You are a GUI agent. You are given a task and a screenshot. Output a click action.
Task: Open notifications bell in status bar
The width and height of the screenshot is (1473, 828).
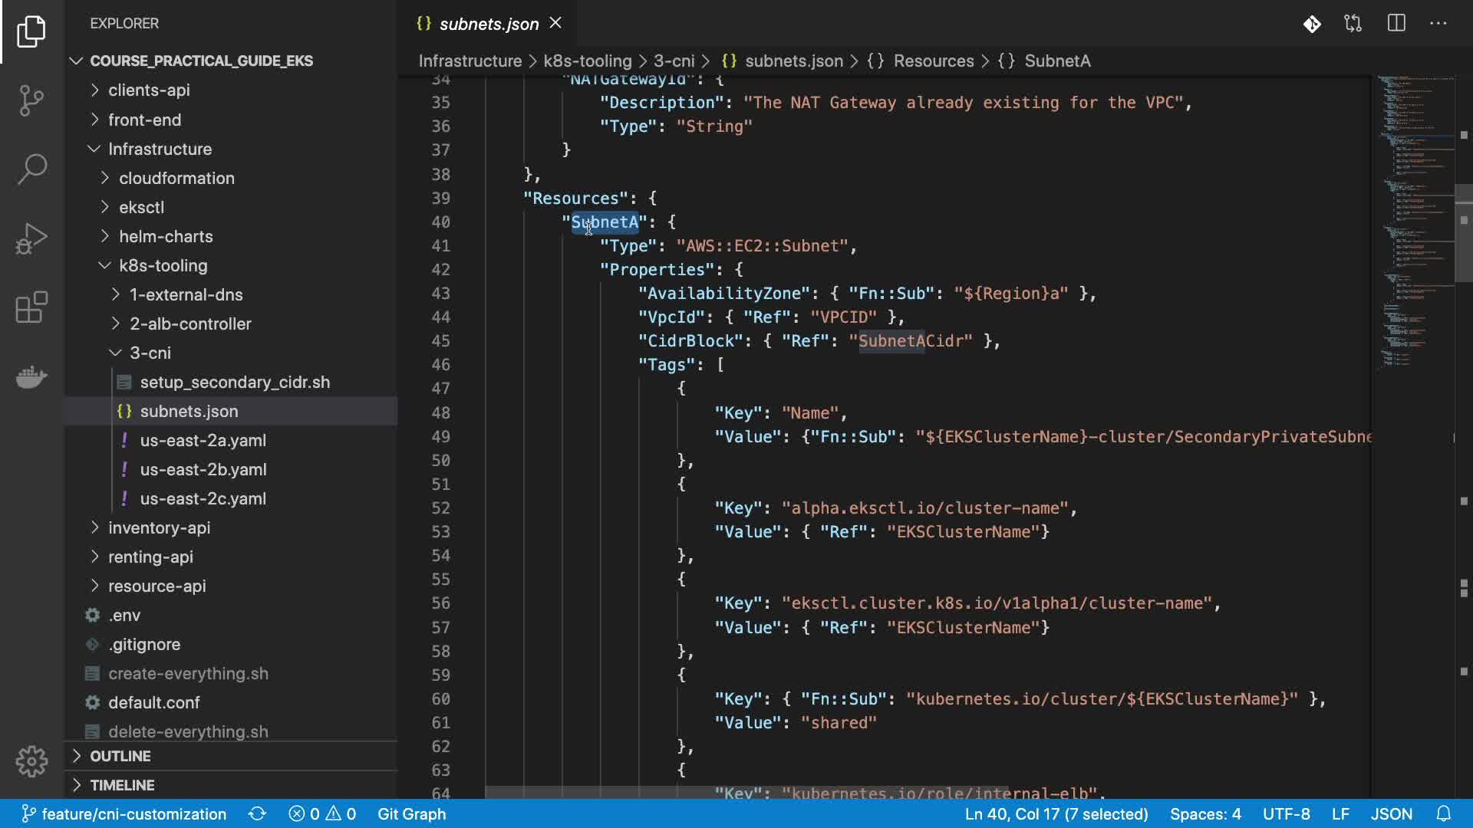(1444, 814)
